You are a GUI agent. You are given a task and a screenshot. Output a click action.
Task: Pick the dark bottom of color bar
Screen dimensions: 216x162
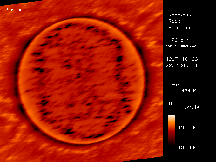click(x=171, y=142)
